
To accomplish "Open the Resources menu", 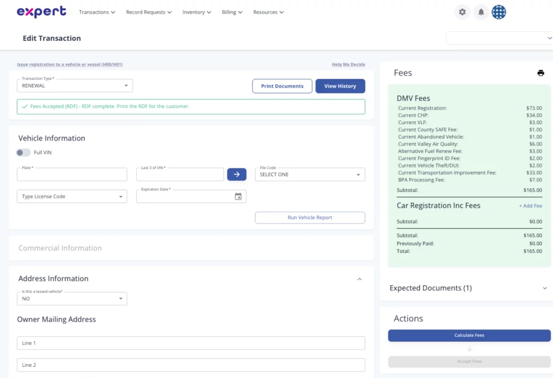I will pyautogui.click(x=268, y=12).
